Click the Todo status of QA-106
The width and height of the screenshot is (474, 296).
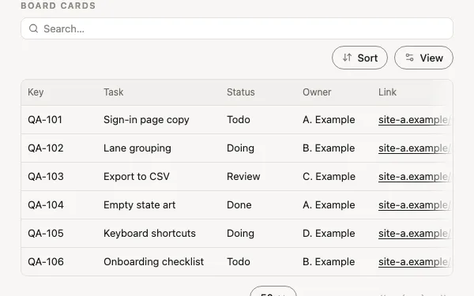[x=239, y=261]
